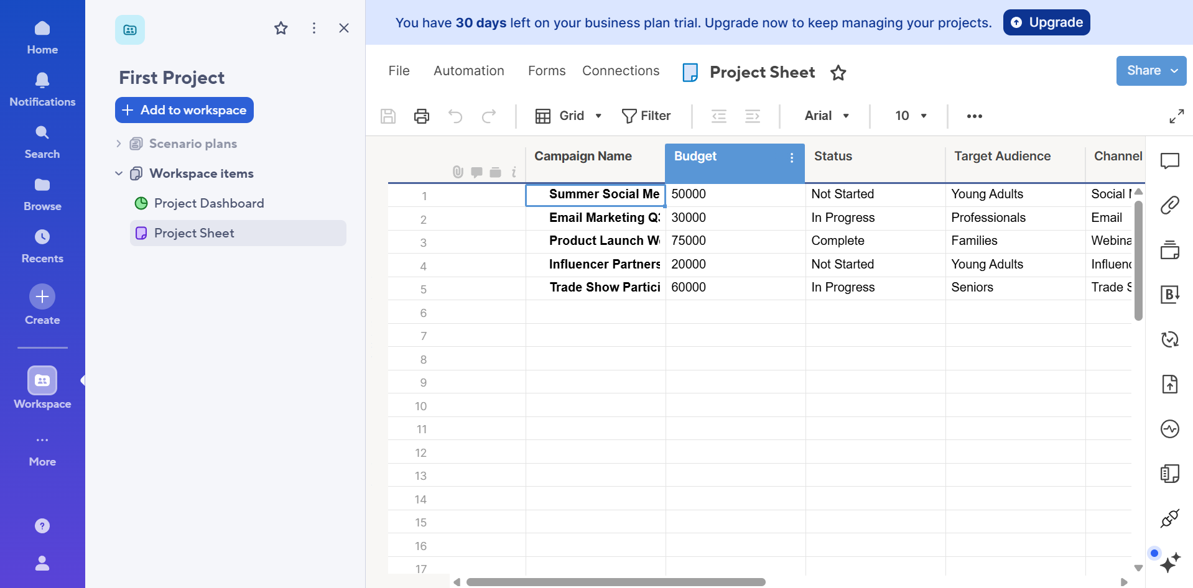The height and width of the screenshot is (588, 1193).
Task: Print the sheet
Action: tap(422, 116)
